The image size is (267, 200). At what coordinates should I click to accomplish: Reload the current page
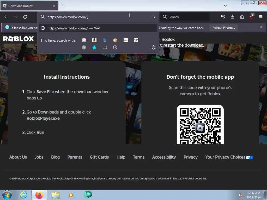(25, 17)
